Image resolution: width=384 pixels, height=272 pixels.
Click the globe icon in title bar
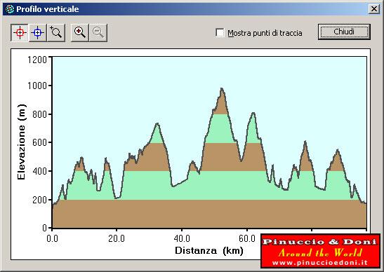10,9
